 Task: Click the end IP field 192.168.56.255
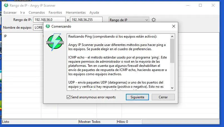tap(86, 19)
